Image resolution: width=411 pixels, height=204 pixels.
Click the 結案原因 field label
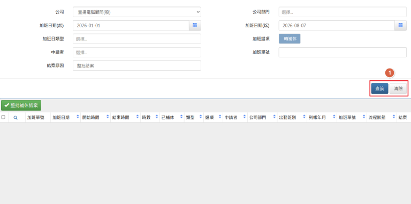click(55, 65)
